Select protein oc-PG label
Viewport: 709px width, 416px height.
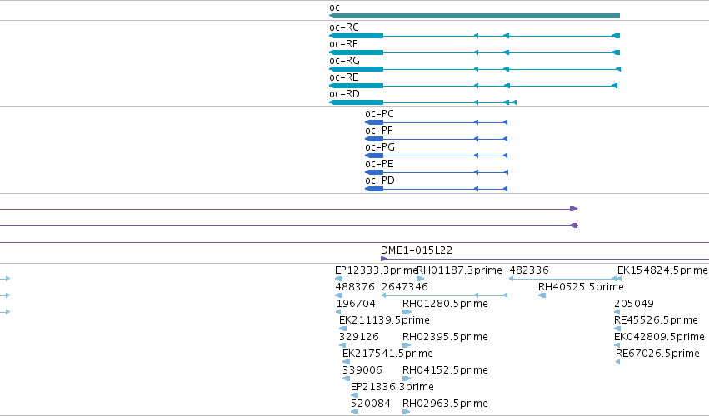coord(380,147)
